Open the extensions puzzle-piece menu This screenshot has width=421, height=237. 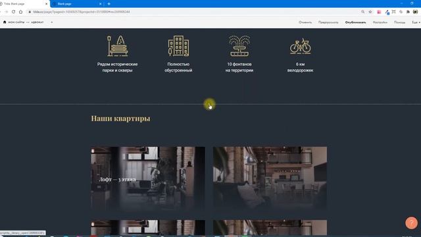408,12
